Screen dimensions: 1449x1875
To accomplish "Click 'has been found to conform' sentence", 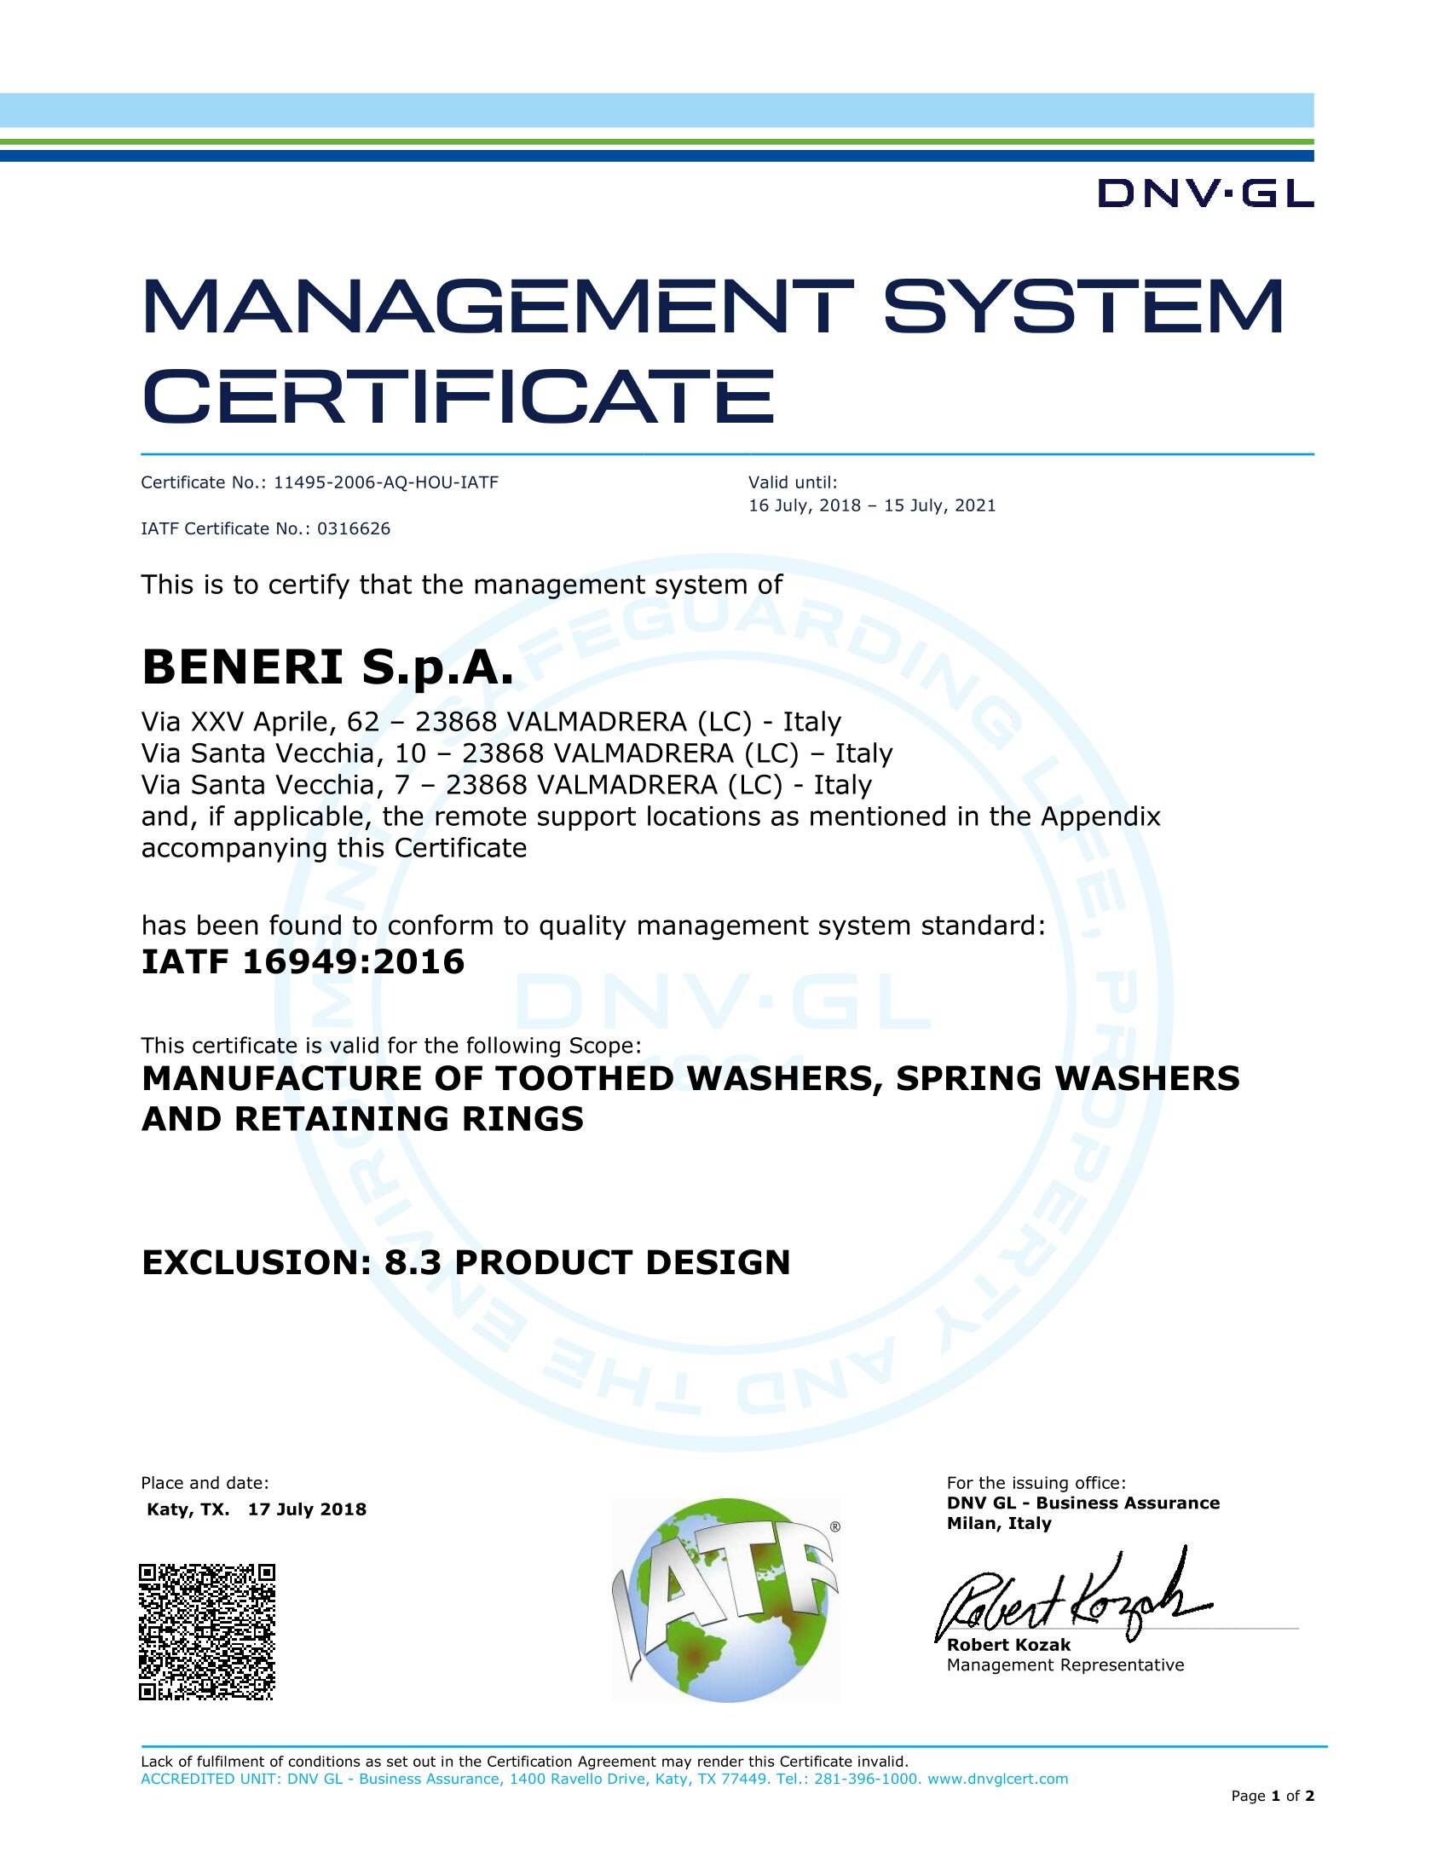I will [x=593, y=926].
